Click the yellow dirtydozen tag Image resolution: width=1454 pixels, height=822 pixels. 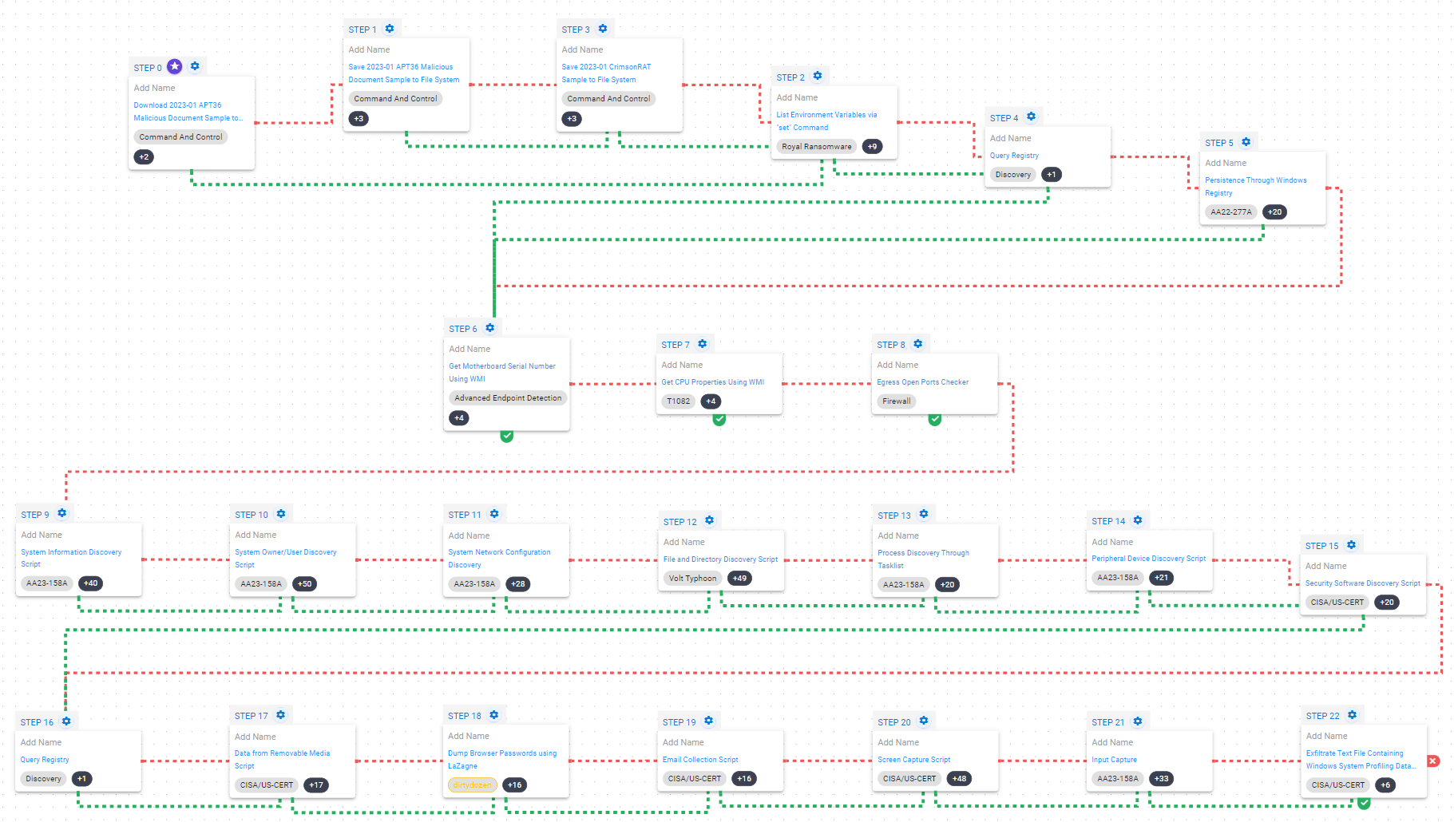point(473,785)
